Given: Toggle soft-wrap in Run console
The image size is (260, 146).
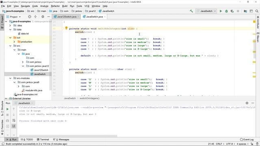Looking at the screenshot, I should click(x=14, y=120).
